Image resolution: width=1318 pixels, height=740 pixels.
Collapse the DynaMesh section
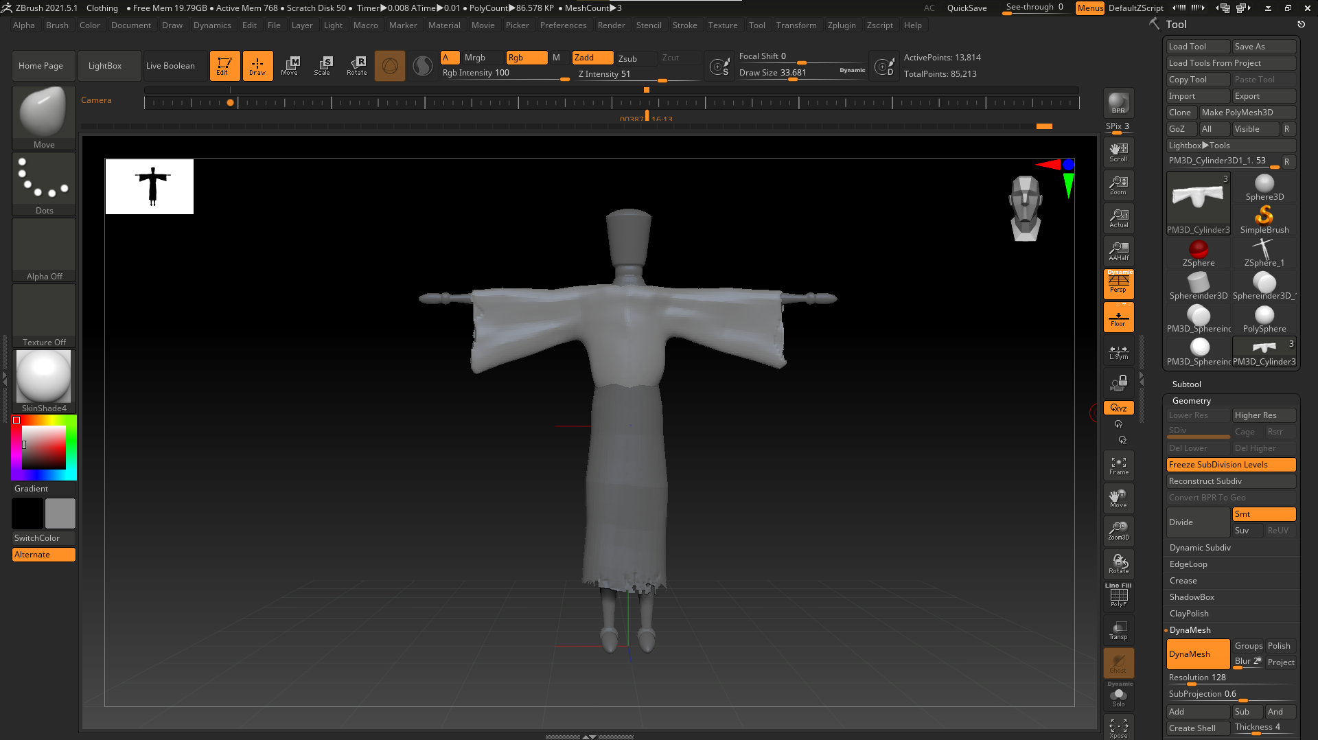(x=1190, y=630)
